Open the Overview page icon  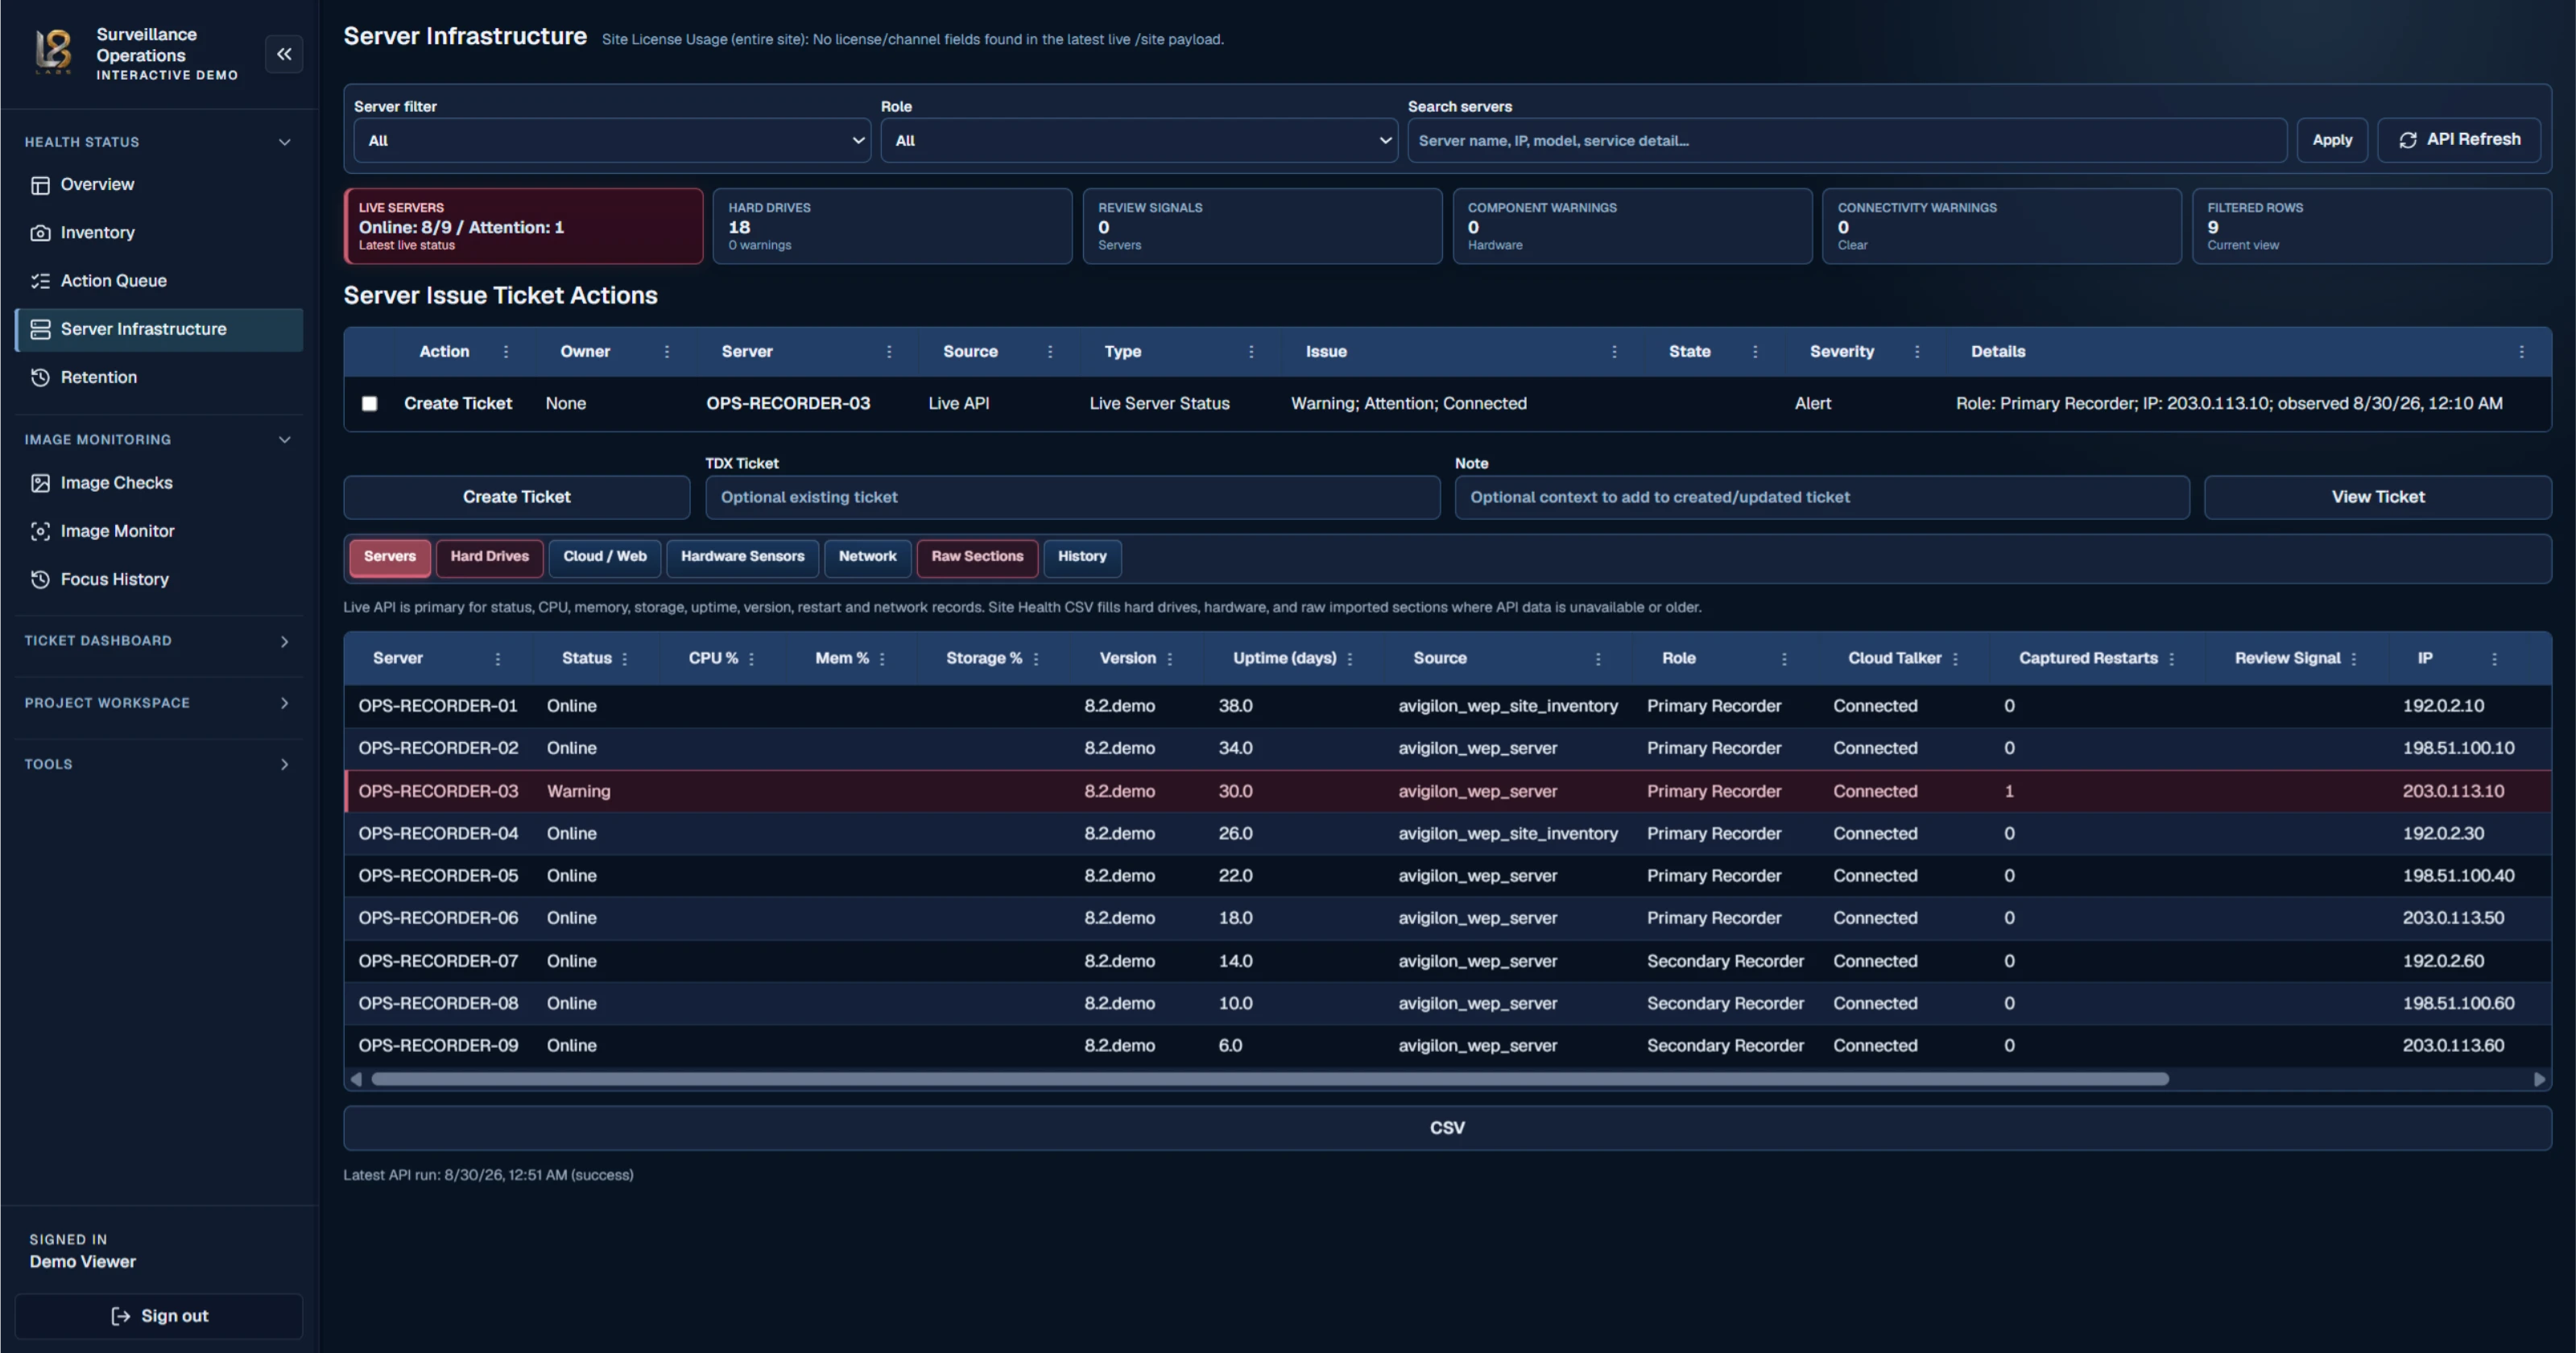40,185
